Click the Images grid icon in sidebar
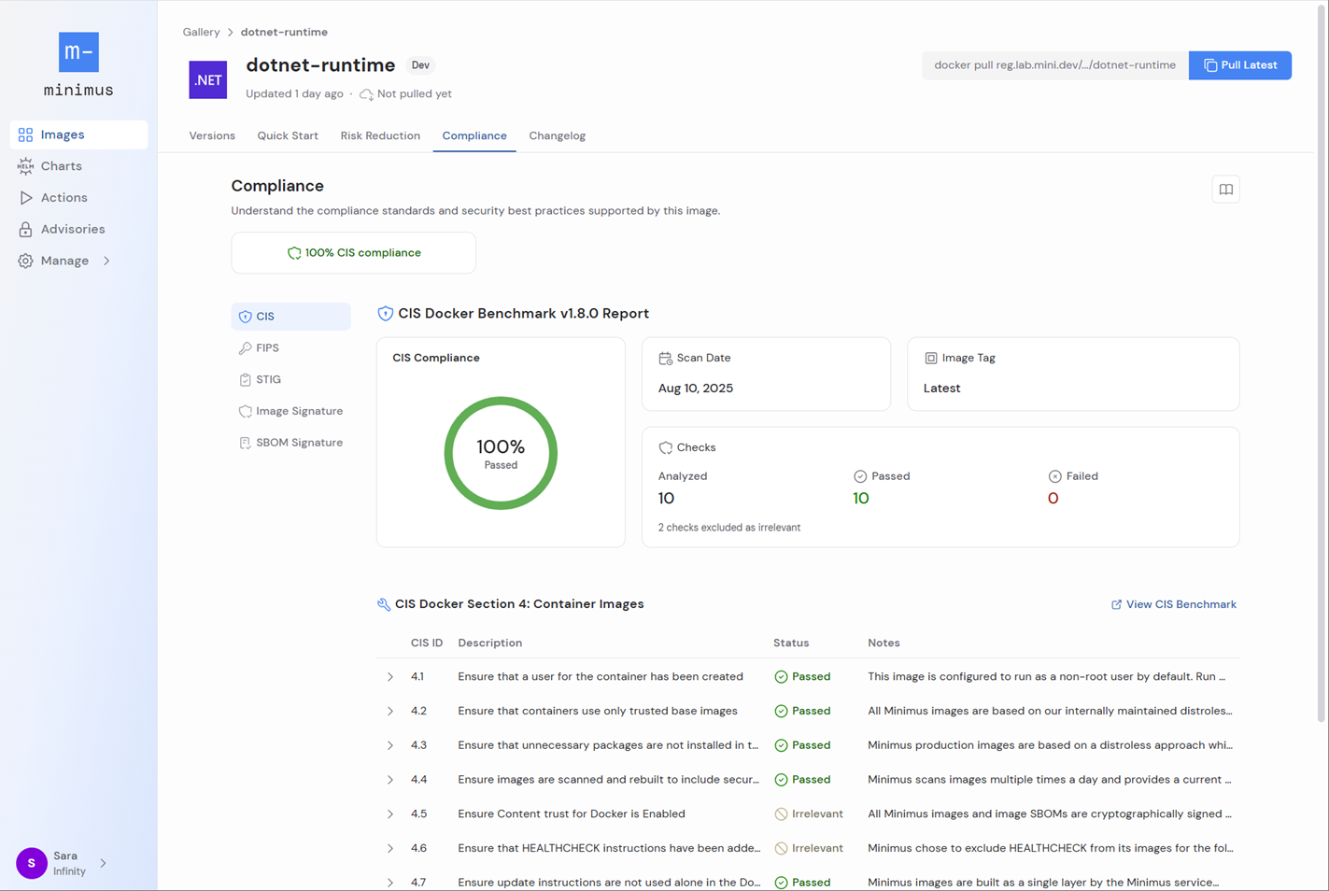Image resolution: width=1329 pixels, height=891 pixels. [x=25, y=134]
